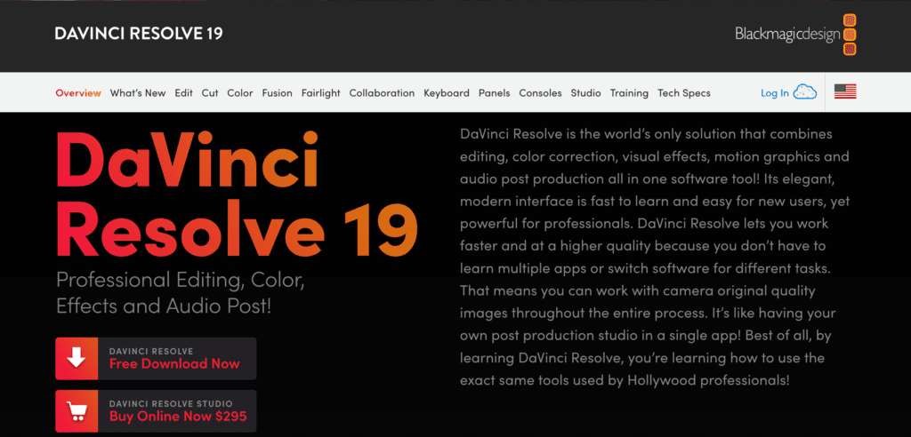Go to the Panels section
Image resolution: width=911 pixels, height=437 pixels.
(x=494, y=93)
